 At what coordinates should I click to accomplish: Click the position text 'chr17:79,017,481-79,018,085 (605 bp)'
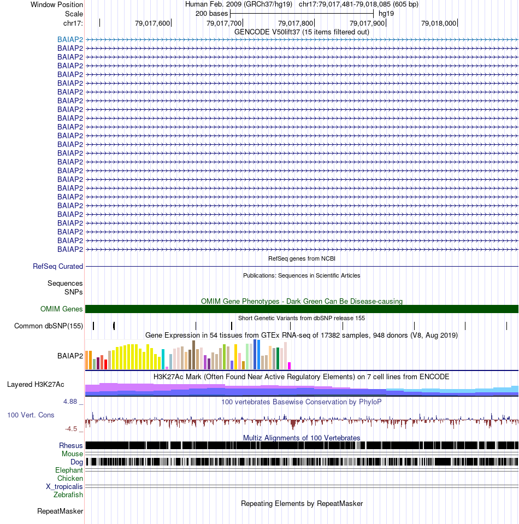pos(358,4)
